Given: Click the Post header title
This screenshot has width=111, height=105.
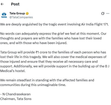Looking at the screenshot, I should coord(15,4).
